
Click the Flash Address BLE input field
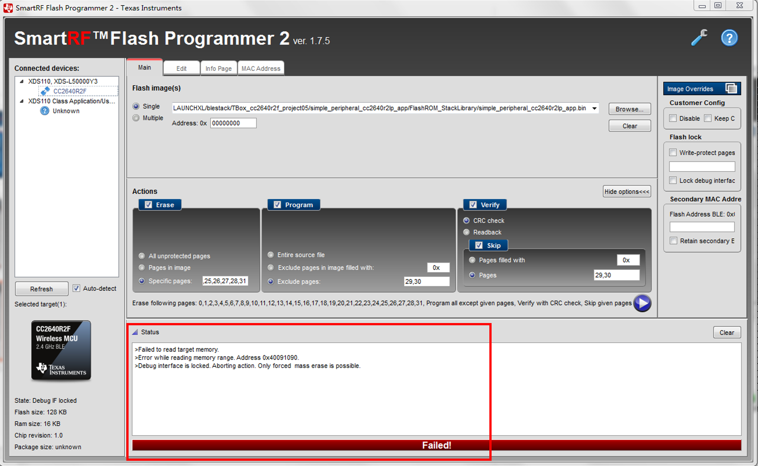coord(702,227)
